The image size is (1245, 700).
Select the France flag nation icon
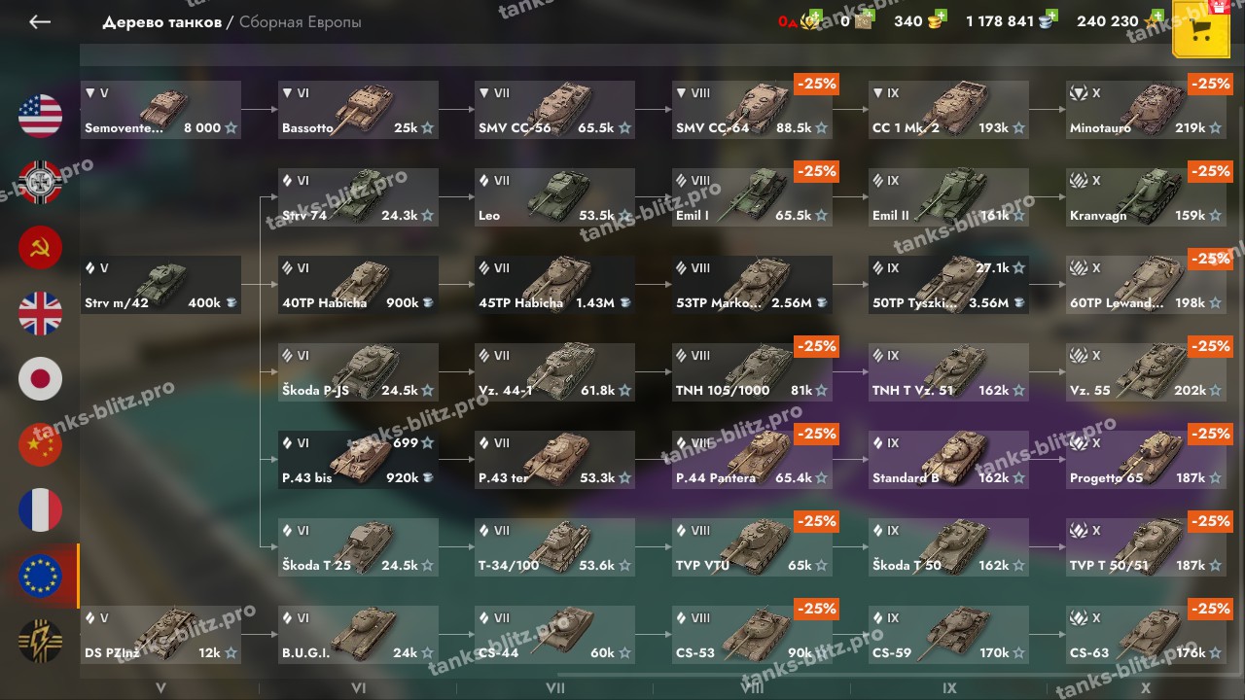pos(40,510)
